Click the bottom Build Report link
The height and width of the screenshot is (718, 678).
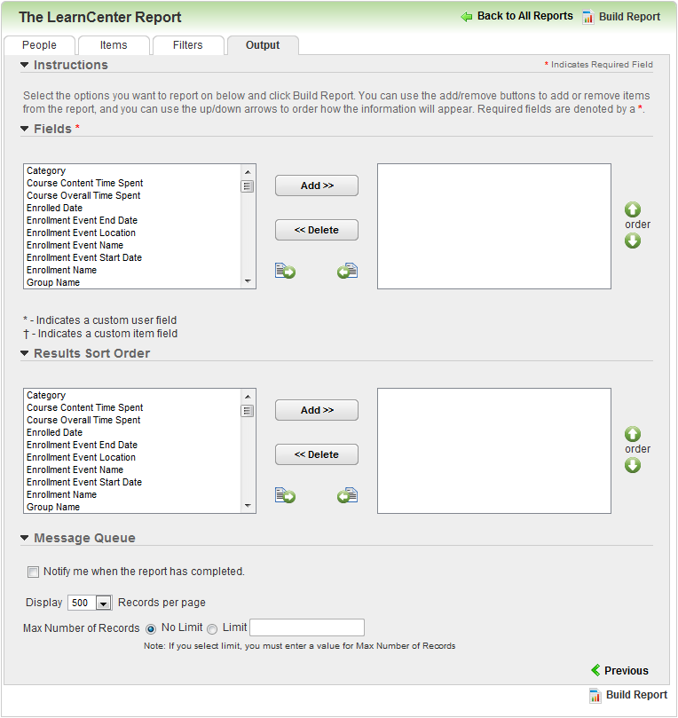(636, 695)
